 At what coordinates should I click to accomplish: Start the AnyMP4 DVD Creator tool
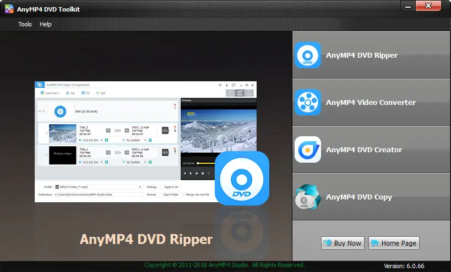pyautogui.click(x=371, y=149)
